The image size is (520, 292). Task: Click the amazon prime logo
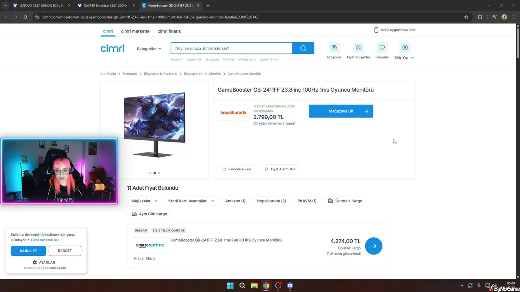click(x=150, y=245)
